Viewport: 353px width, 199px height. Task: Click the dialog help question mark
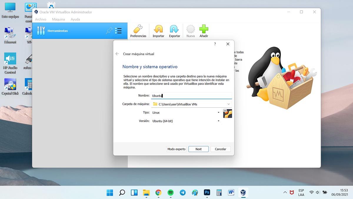[x=215, y=44]
